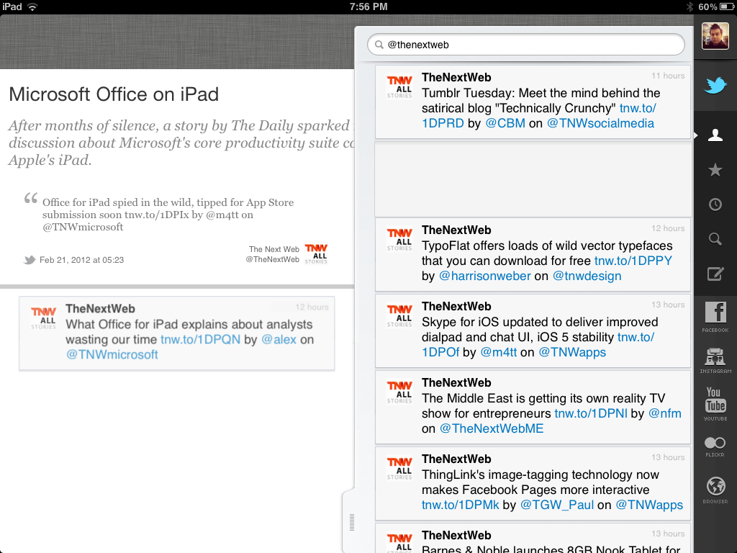Screen dimensions: 737x553
Task: Open @harrisonweber mention
Action: 484,276
